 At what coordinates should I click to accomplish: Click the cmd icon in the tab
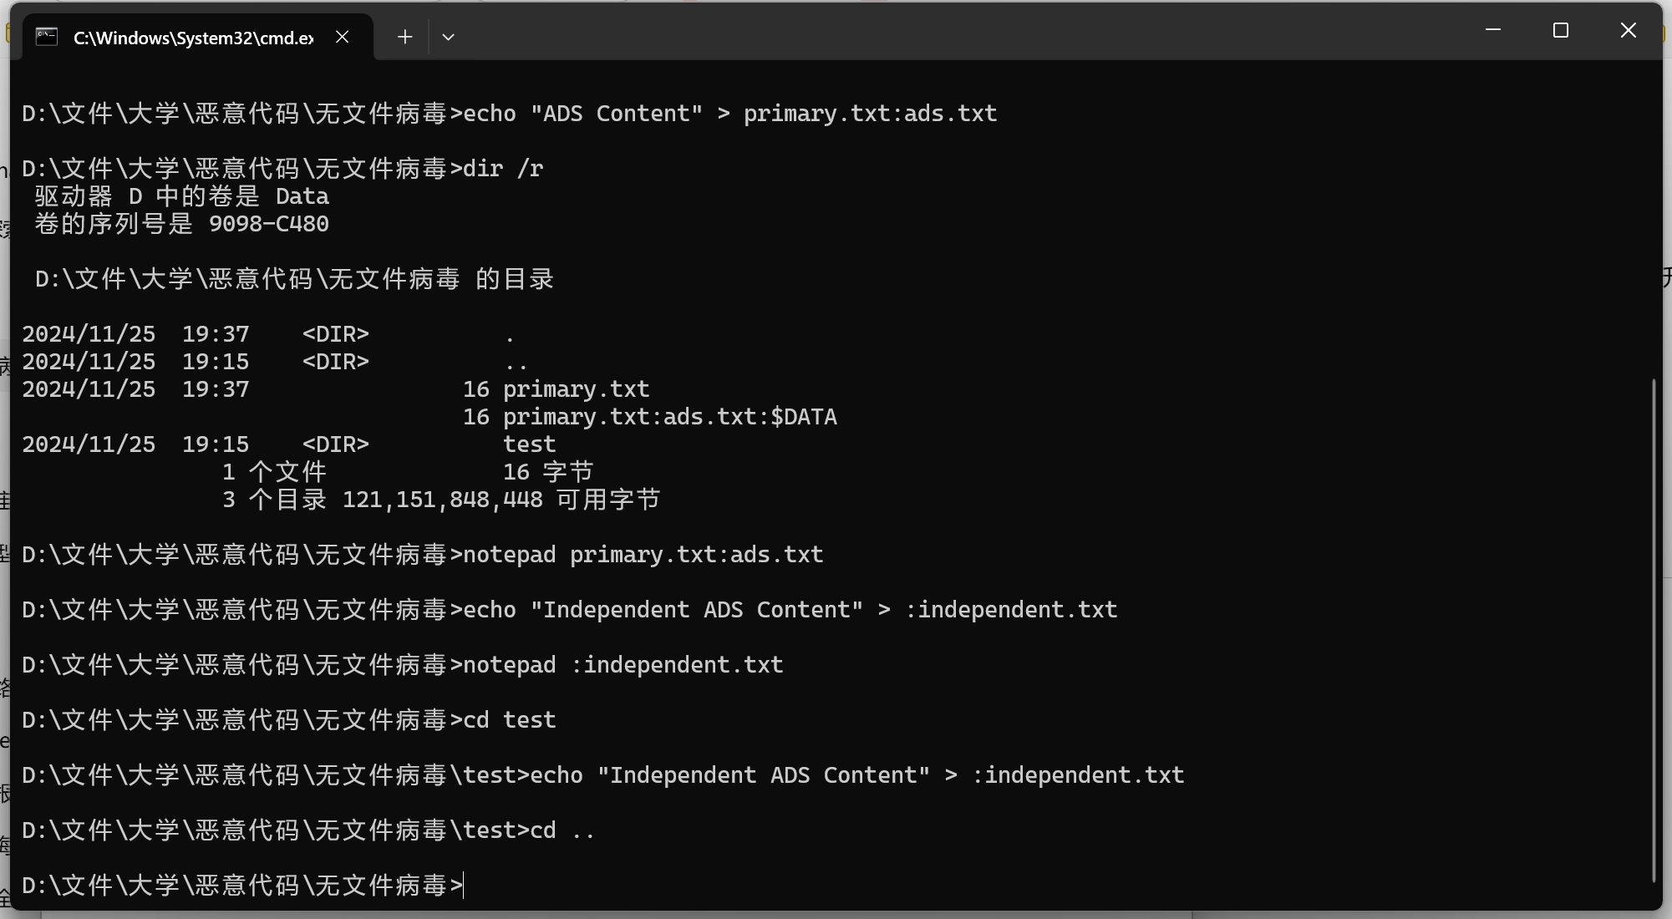(x=47, y=37)
